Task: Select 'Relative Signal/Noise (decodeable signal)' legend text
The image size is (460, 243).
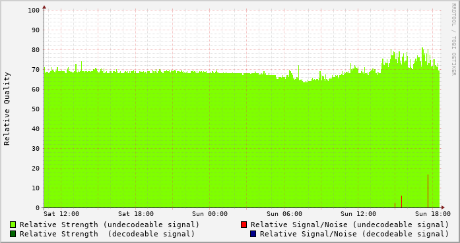Action: coord(354,234)
